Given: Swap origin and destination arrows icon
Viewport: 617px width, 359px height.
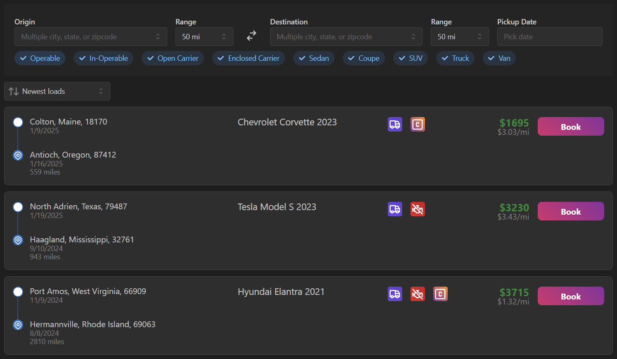Looking at the screenshot, I should pyautogui.click(x=252, y=36).
